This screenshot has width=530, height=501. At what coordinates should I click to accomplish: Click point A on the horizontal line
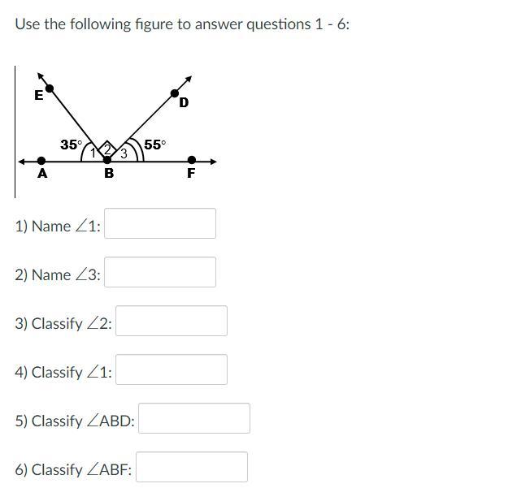(41, 161)
